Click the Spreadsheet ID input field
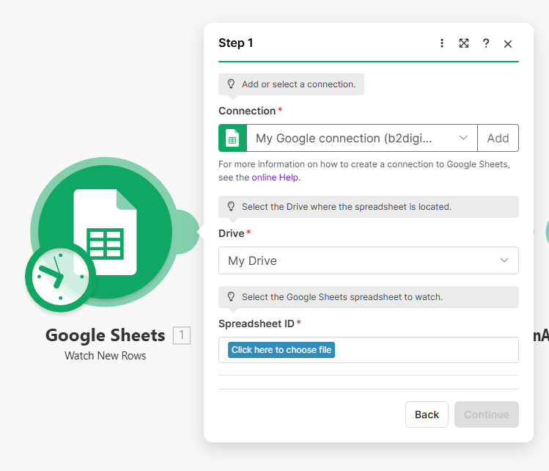Viewport: 549px width, 471px height. point(369,350)
